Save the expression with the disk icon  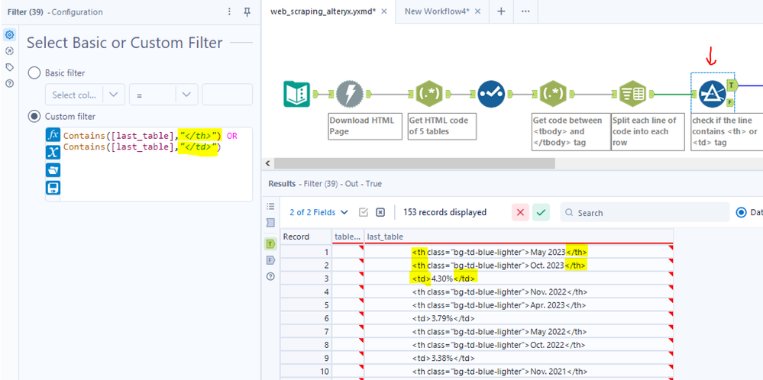[53, 187]
